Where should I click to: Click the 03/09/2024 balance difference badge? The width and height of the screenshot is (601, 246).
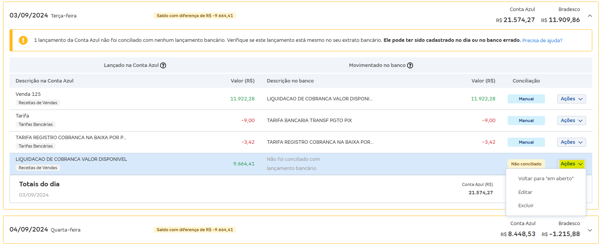pos(194,16)
